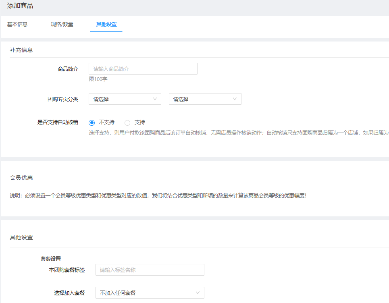Click the arrow in the 不加入任何套餐 dropdown

[198, 293]
